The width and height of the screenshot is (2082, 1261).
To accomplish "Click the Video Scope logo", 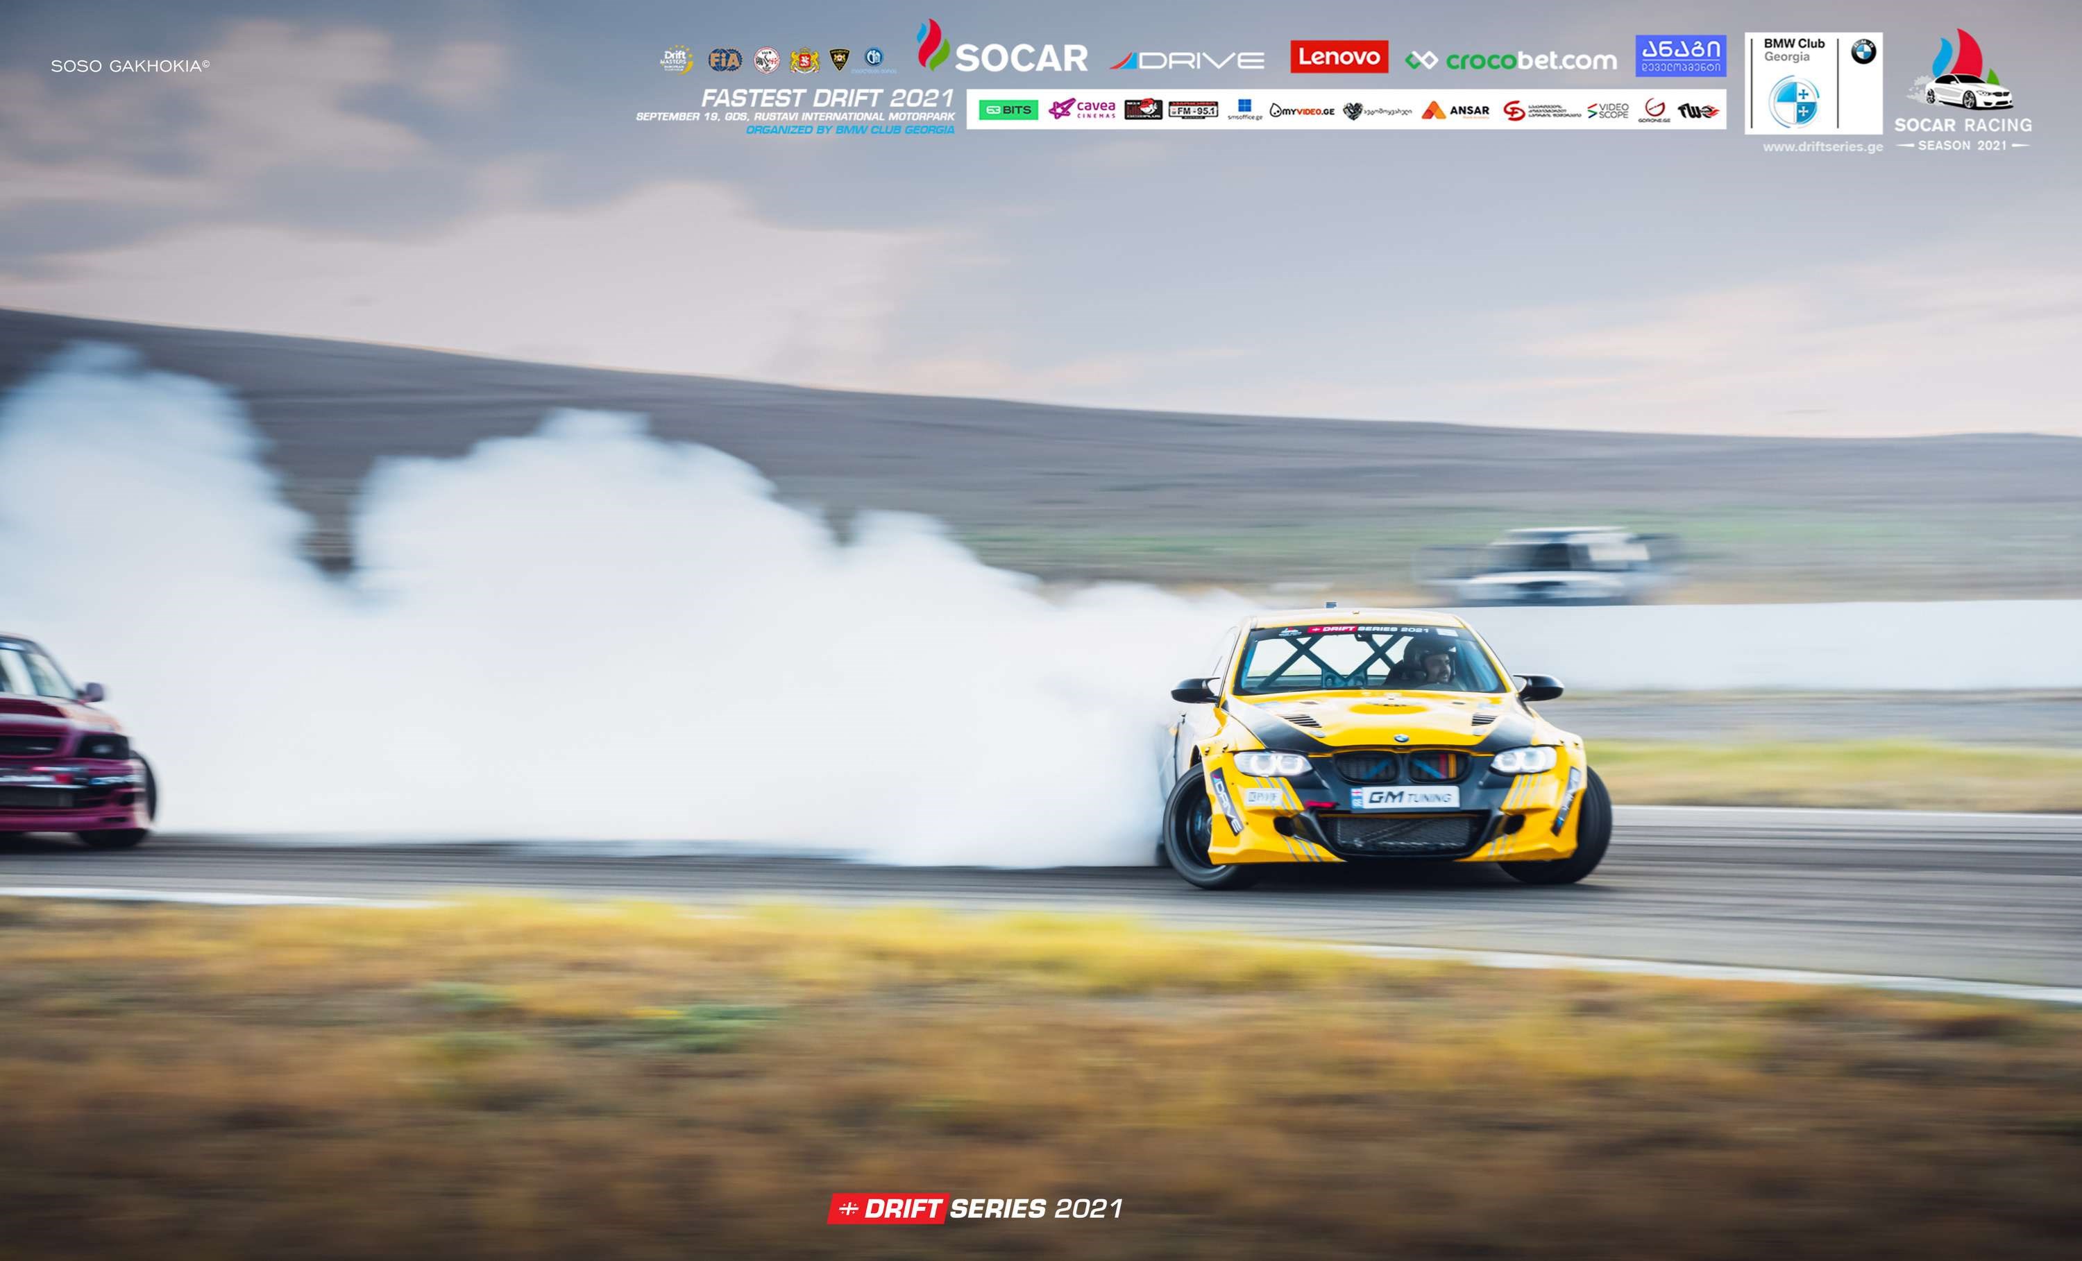I will 1607,111.
